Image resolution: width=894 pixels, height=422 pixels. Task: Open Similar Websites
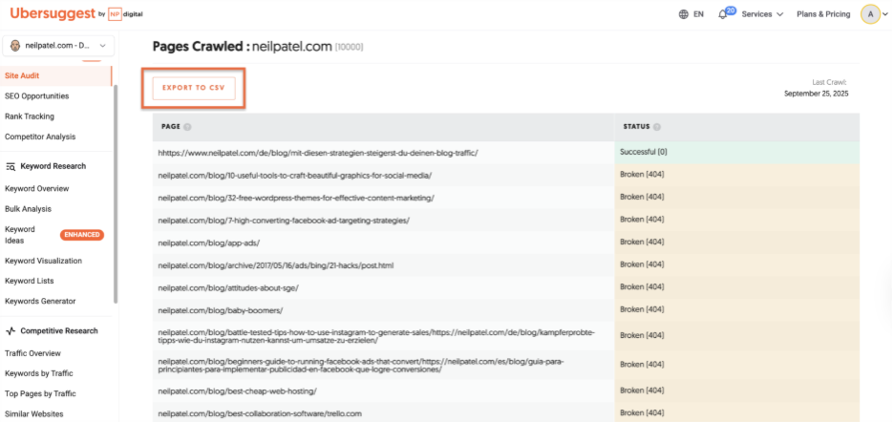34,414
